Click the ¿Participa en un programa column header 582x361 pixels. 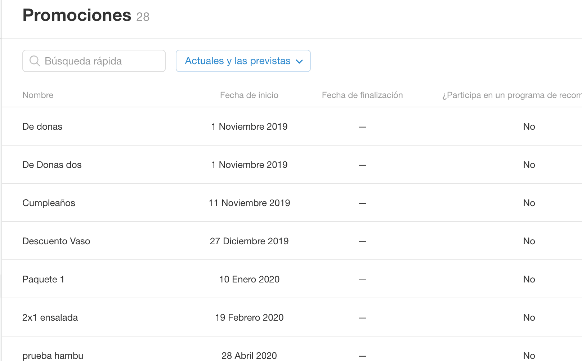(x=512, y=95)
